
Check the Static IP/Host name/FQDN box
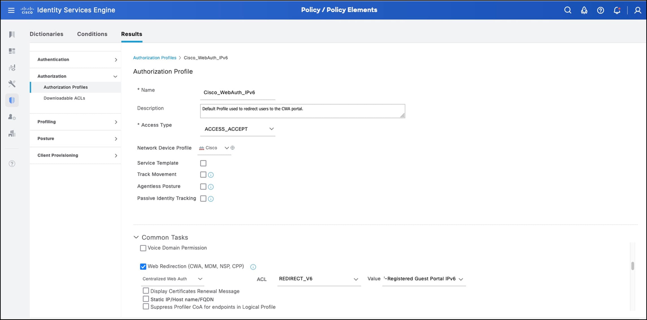pyautogui.click(x=146, y=299)
